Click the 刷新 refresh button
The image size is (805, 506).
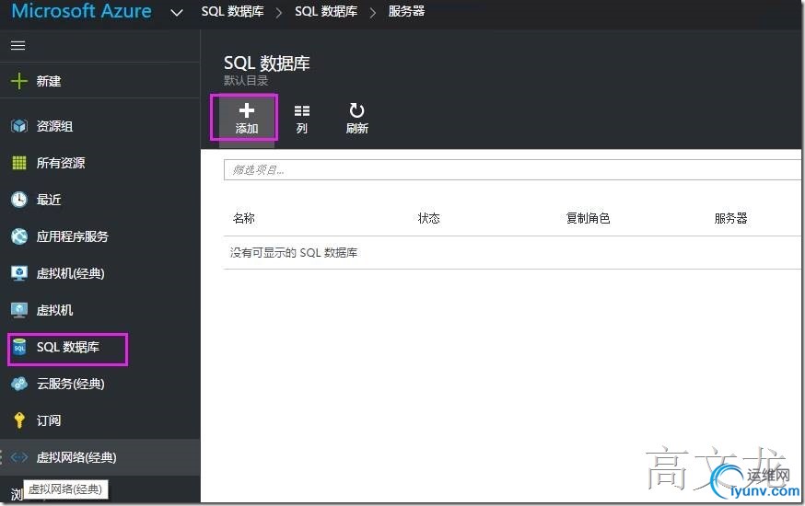point(356,119)
